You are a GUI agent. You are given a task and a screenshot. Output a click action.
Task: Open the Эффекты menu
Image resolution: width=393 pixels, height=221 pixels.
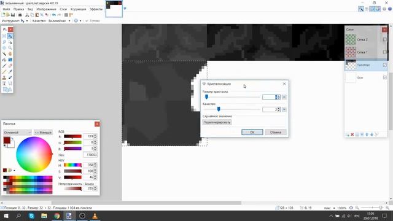pos(96,9)
